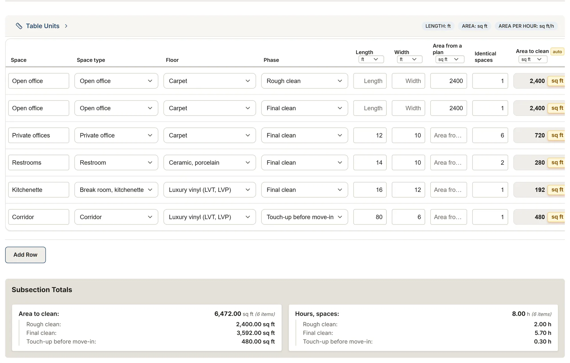
Task: Open Floor dropdown in Private offices row
Action: point(209,135)
